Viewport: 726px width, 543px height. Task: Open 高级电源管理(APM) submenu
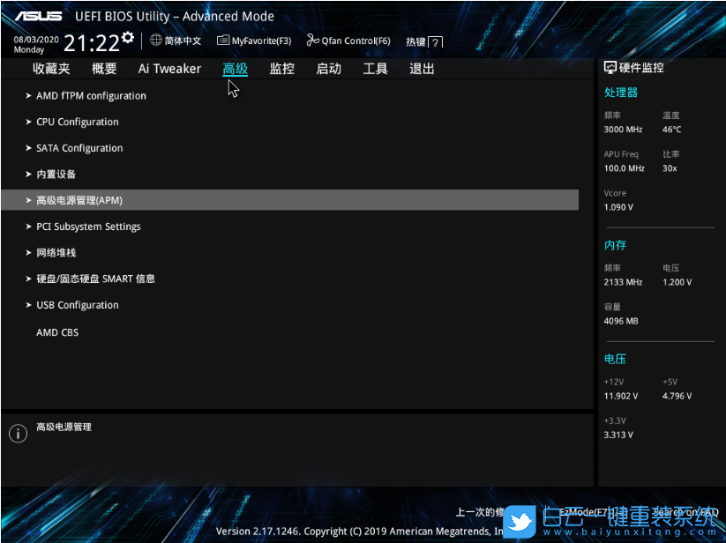(79, 200)
